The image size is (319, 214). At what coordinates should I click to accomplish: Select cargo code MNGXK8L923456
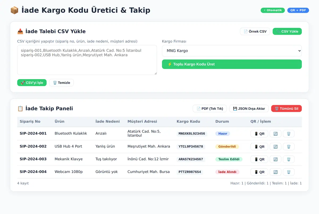(192, 134)
